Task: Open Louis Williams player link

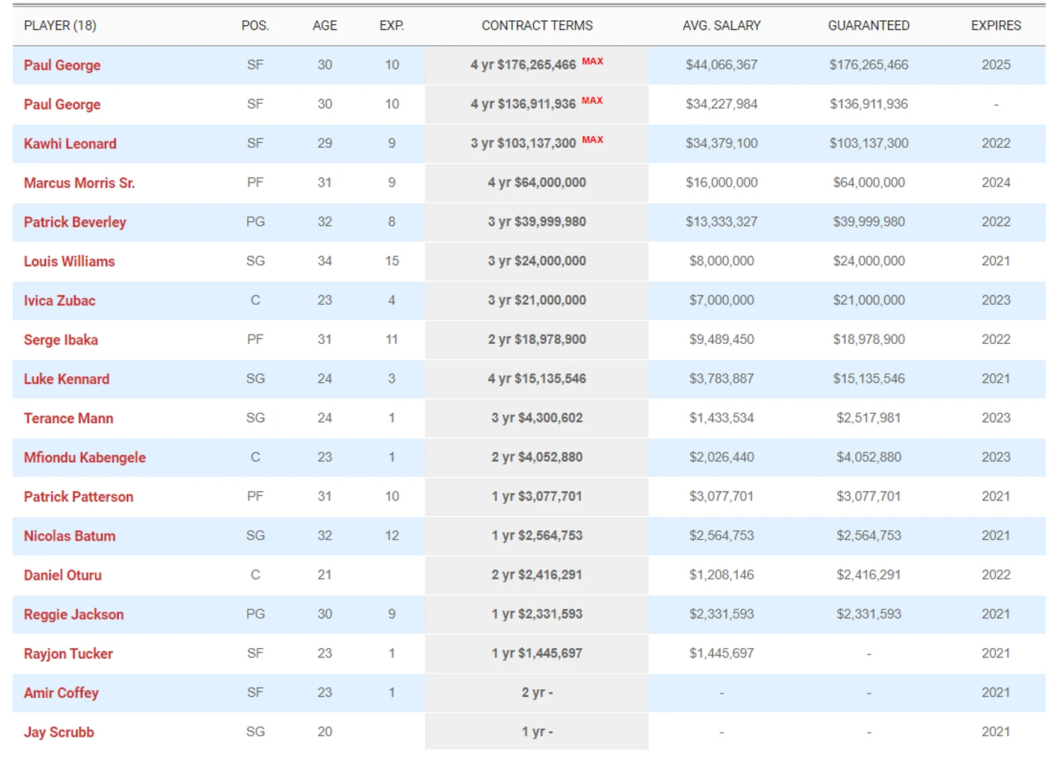Action: click(x=69, y=262)
